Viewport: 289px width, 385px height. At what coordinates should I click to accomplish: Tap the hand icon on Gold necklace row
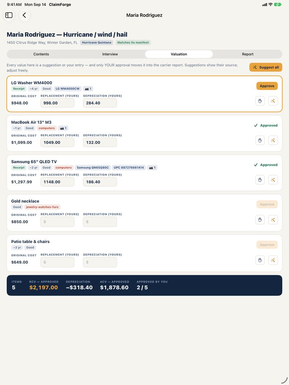click(x=260, y=220)
